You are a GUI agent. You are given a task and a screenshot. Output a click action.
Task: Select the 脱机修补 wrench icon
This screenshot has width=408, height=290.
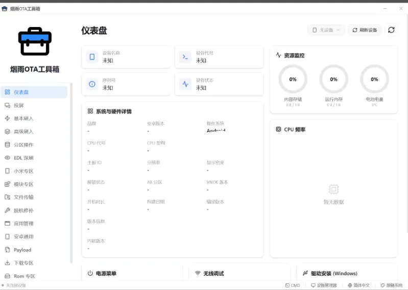pos(7,210)
